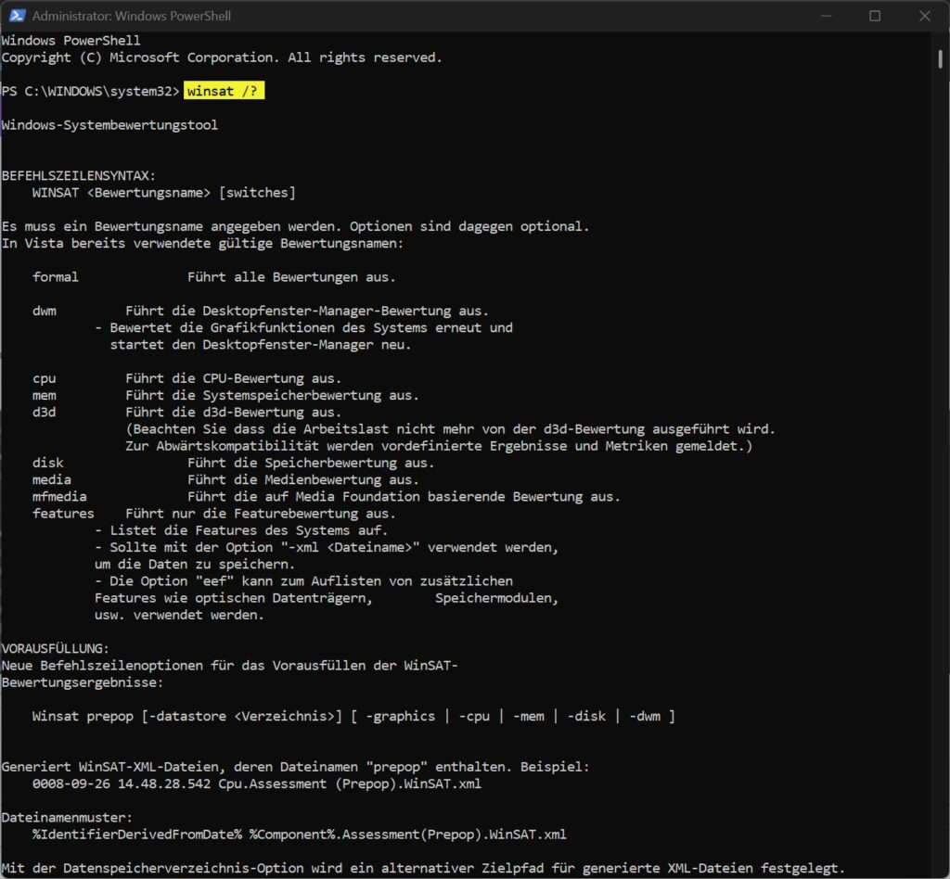Click 'Führt die CPU-Bewertung aus.' text
Viewport: 950px width, 879px height.
pos(233,379)
